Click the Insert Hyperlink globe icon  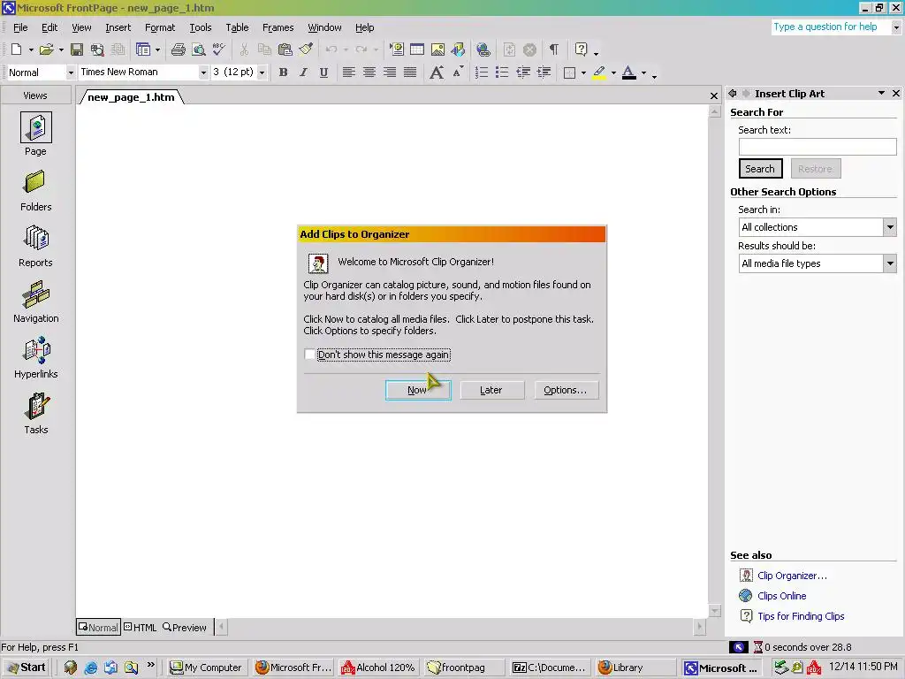click(483, 50)
